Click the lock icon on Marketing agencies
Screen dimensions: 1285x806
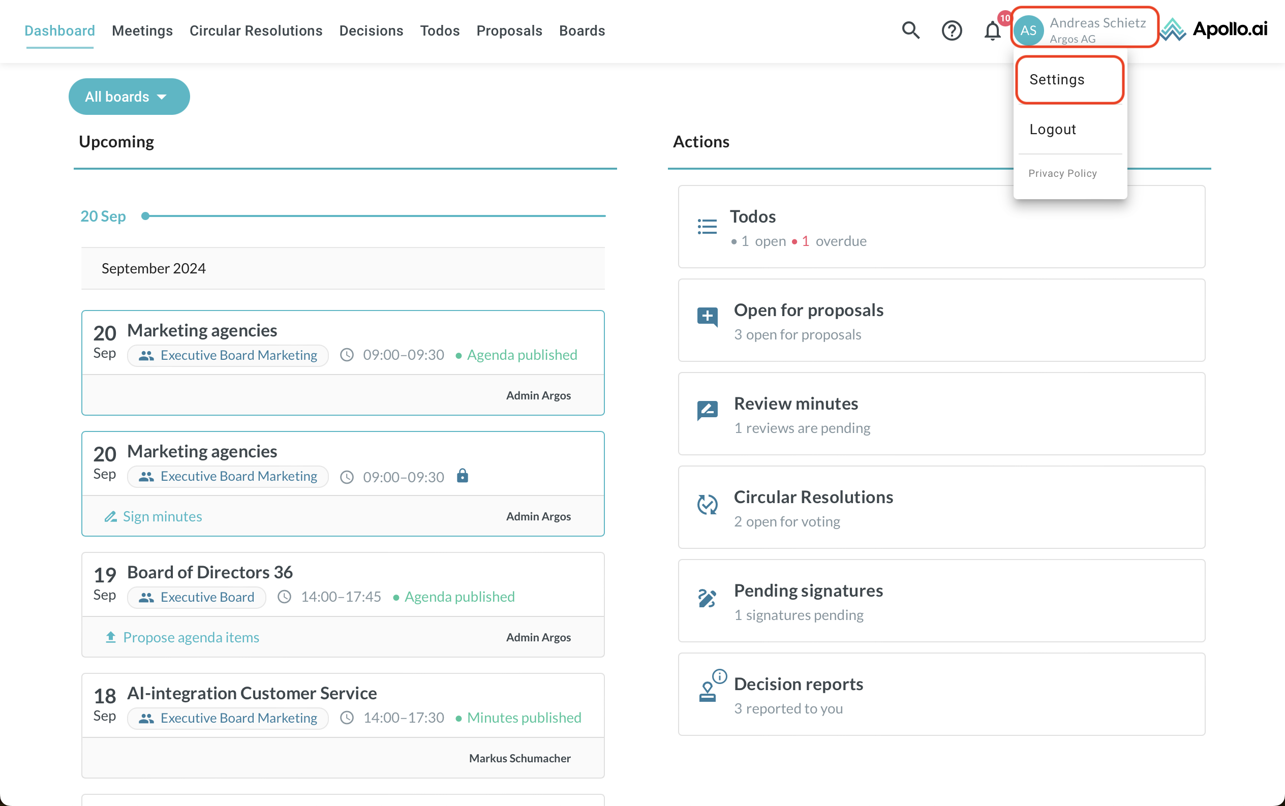tap(462, 476)
